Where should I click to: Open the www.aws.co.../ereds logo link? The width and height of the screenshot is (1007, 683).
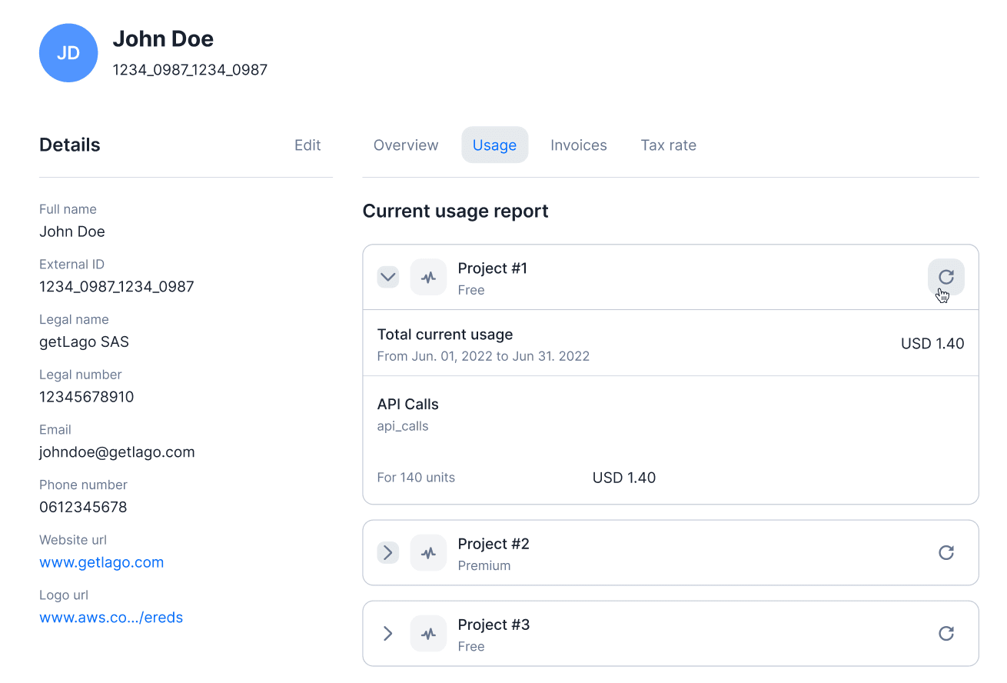pyautogui.click(x=111, y=618)
